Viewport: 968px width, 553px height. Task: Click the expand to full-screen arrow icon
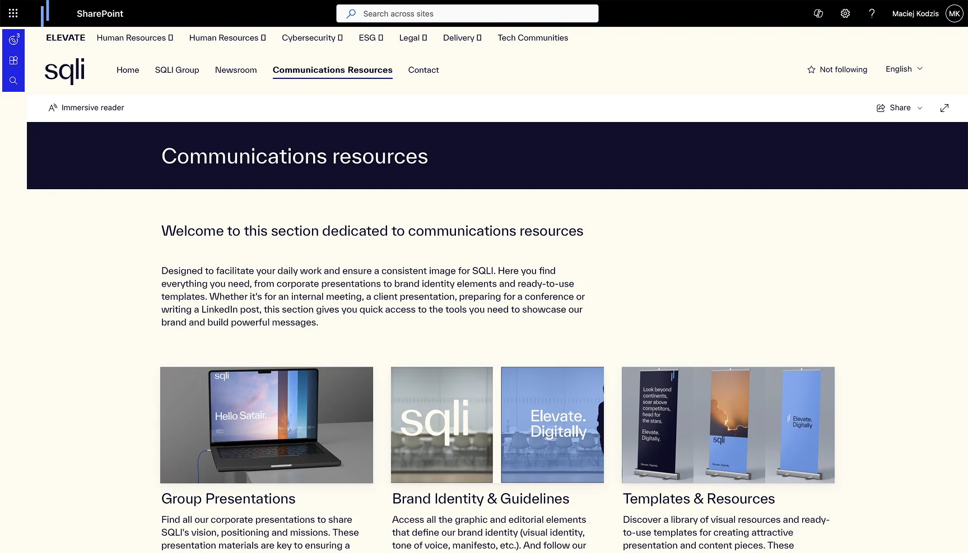(x=944, y=107)
